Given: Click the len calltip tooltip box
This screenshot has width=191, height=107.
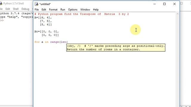Looking at the screenshot, I should tap(116, 48).
